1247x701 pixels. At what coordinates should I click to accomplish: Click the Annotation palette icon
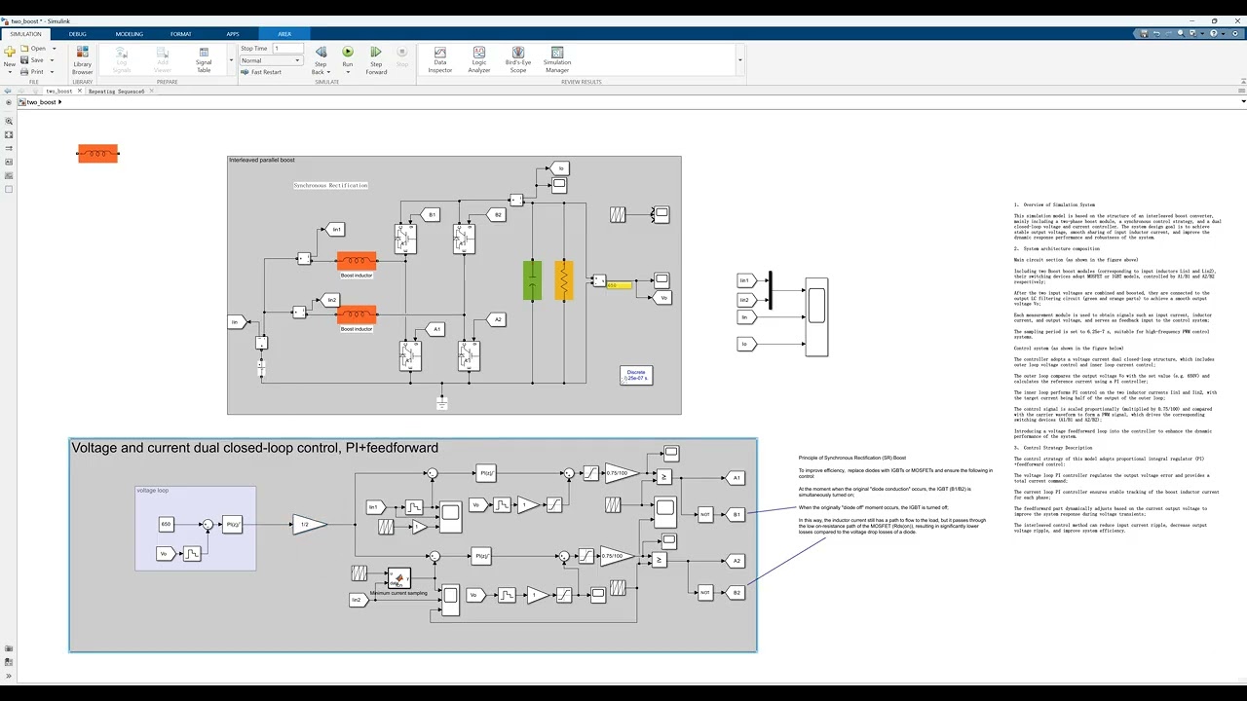click(10, 163)
